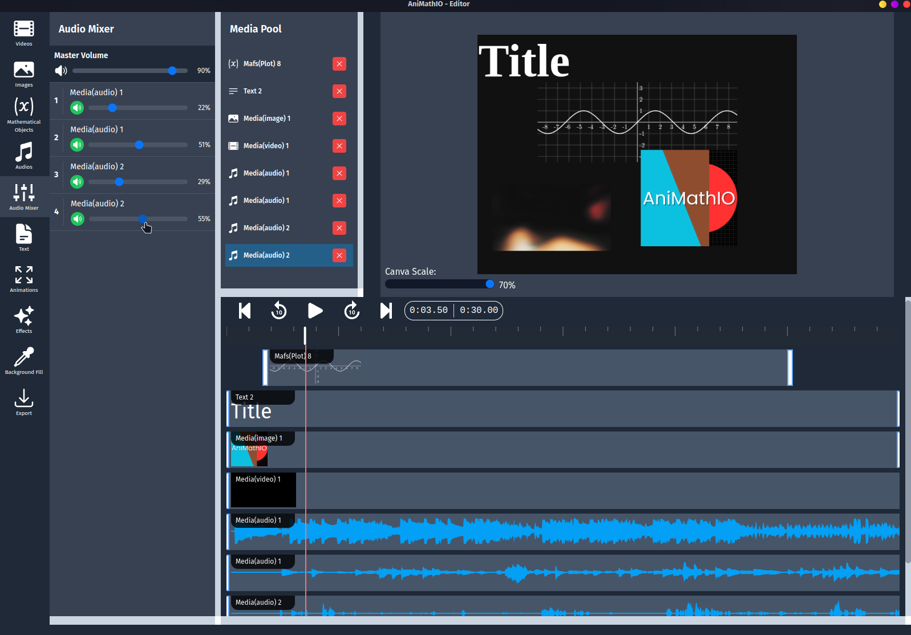Mute channel 2 Media(audio) 1
This screenshot has height=635, width=911.
click(x=77, y=145)
